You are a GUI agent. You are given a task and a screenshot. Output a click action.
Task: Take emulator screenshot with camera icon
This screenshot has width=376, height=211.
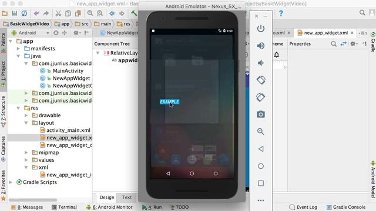pos(261,114)
